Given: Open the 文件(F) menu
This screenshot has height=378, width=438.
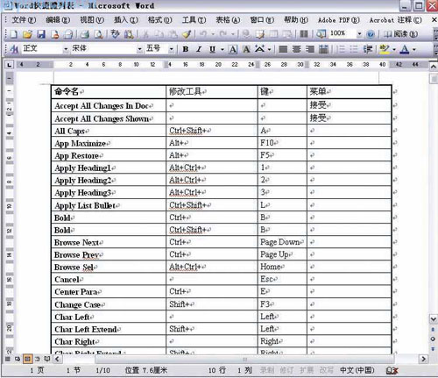Looking at the screenshot, I should [x=24, y=20].
